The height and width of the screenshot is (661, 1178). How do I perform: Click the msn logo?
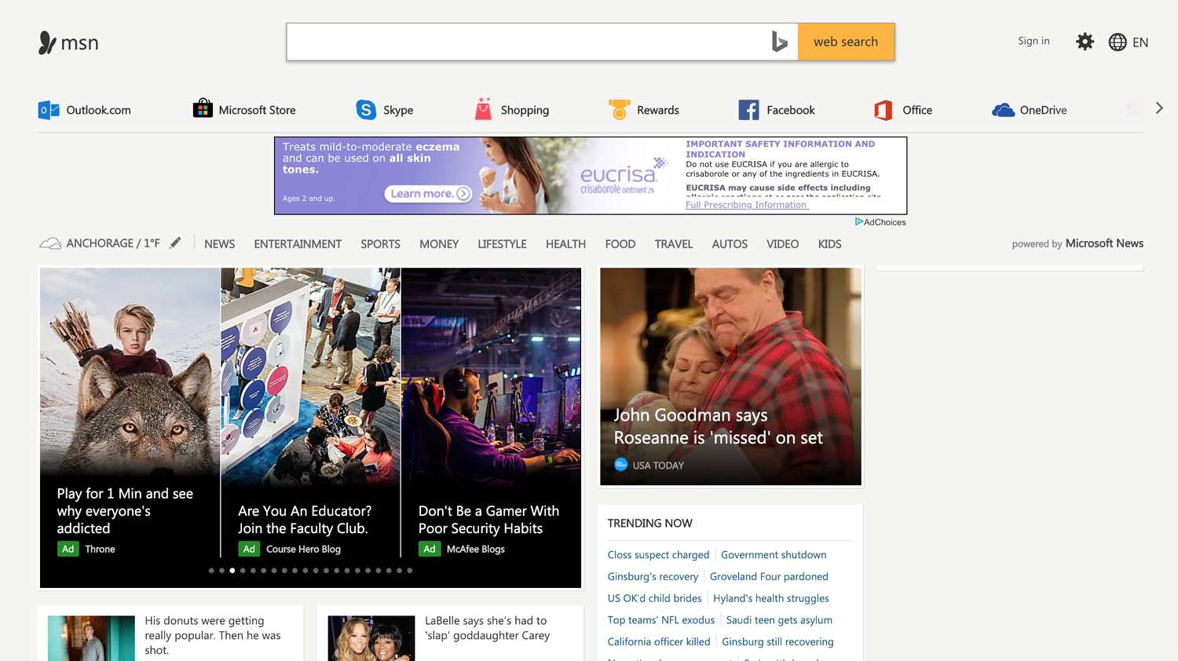68,42
